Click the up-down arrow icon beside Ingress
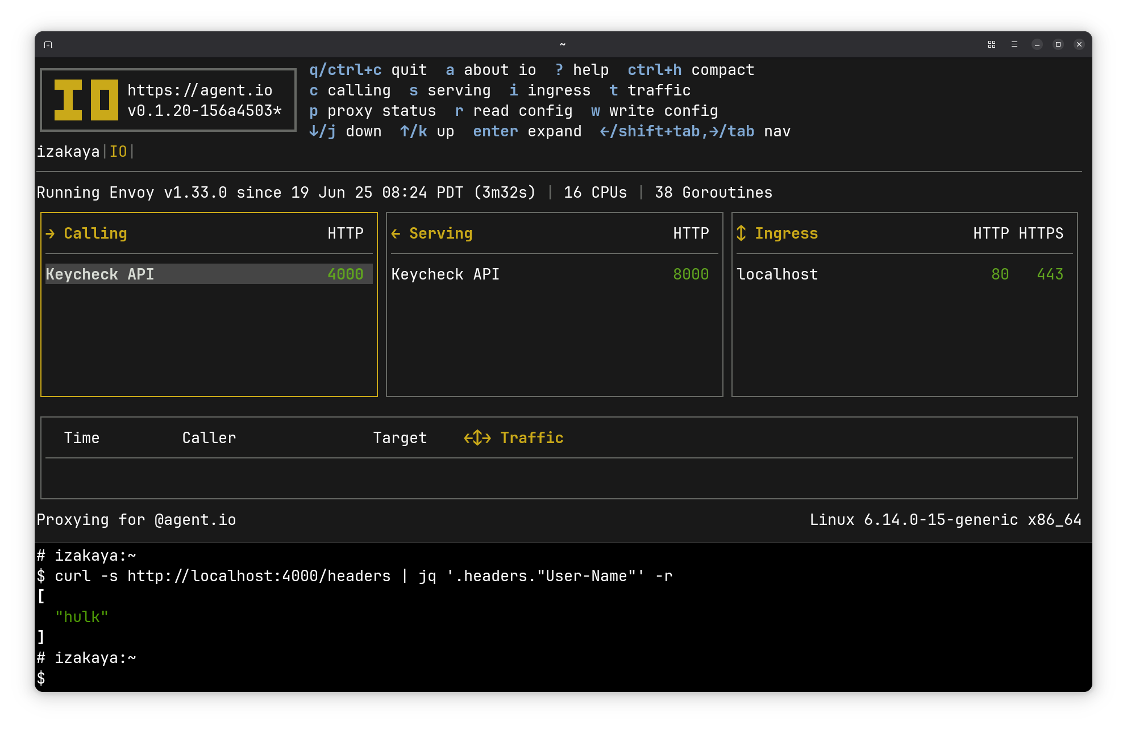This screenshot has height=730, width=1127. coord(741,233)
